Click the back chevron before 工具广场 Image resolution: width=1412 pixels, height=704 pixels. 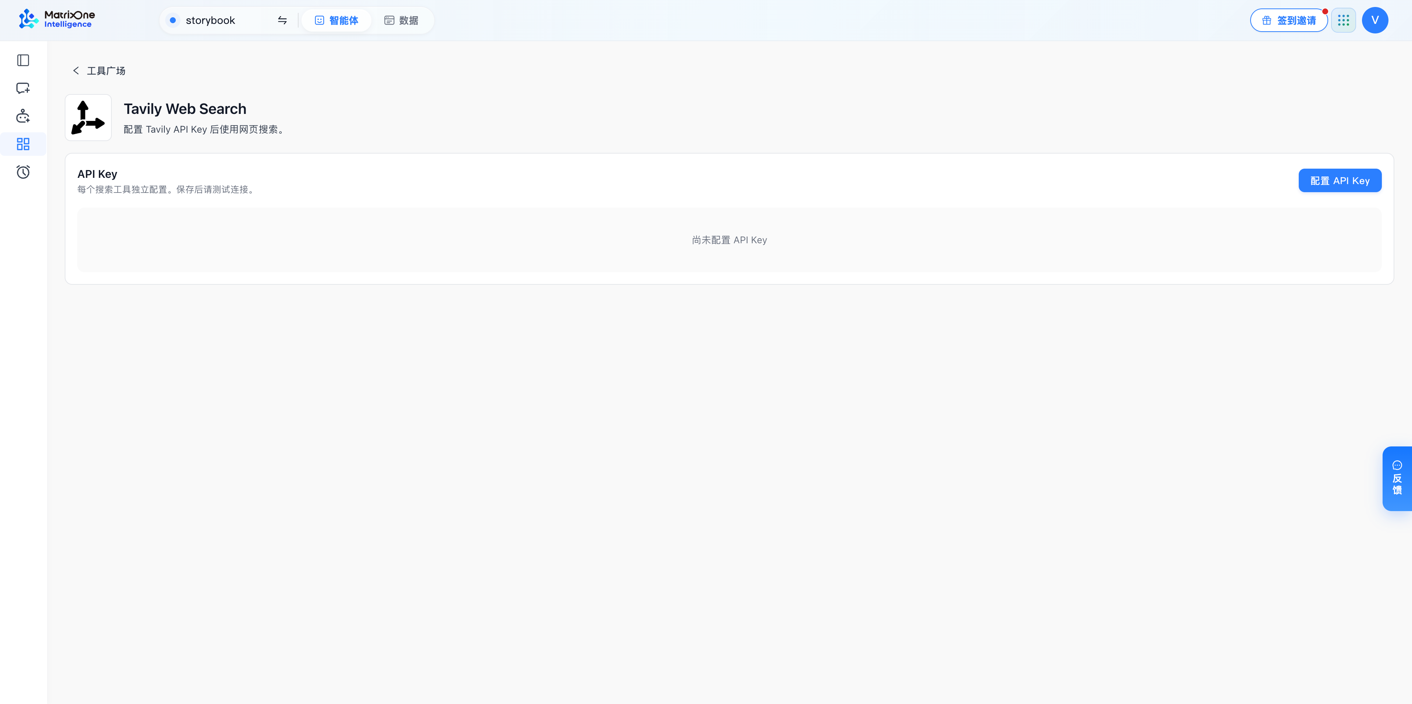click(x=76, y=71)
